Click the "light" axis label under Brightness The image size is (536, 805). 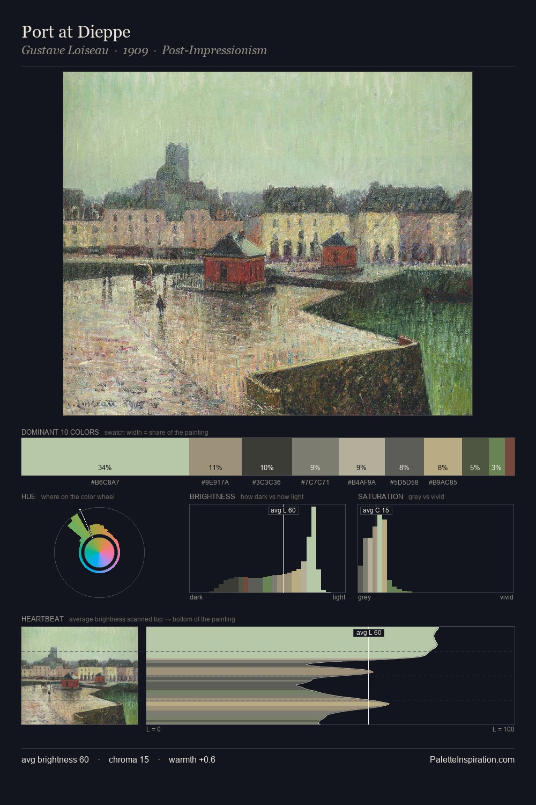(339, 597)
